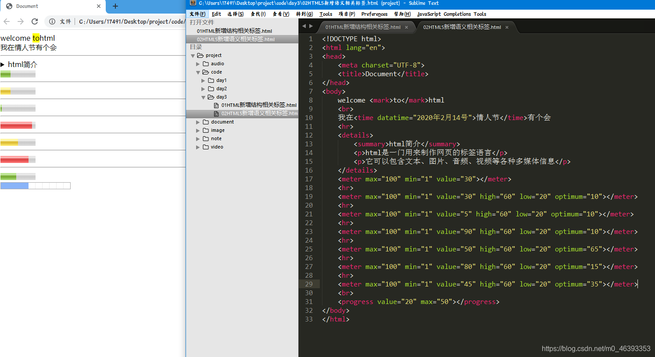
Task: Click the progress tag on line 31
Action: [x=357, y=302]
